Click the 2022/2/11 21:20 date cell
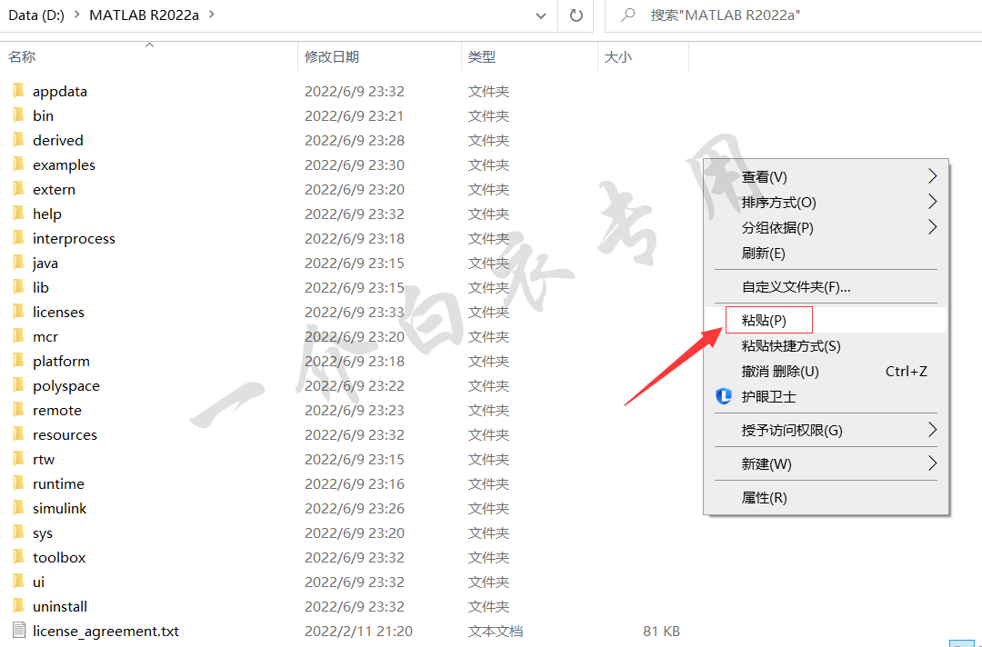 358,631
